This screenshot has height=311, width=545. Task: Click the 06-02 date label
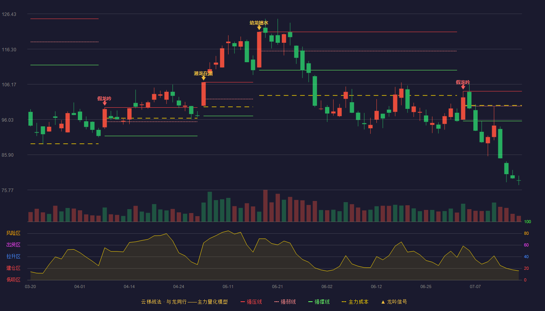pos(327,287)
